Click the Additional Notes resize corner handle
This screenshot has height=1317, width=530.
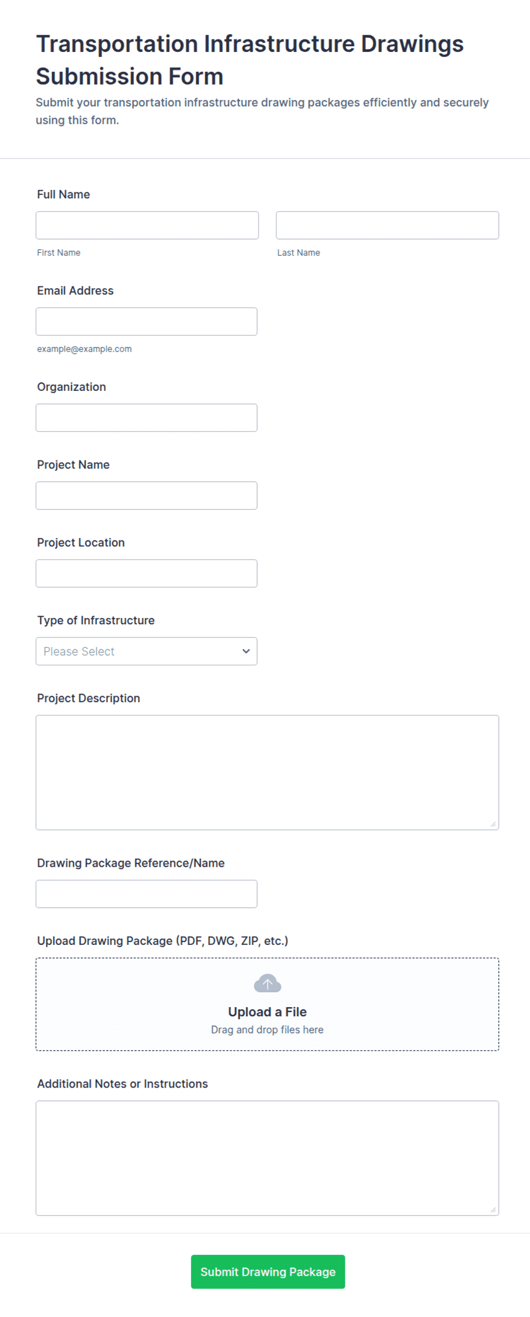tap(493, 1210)
